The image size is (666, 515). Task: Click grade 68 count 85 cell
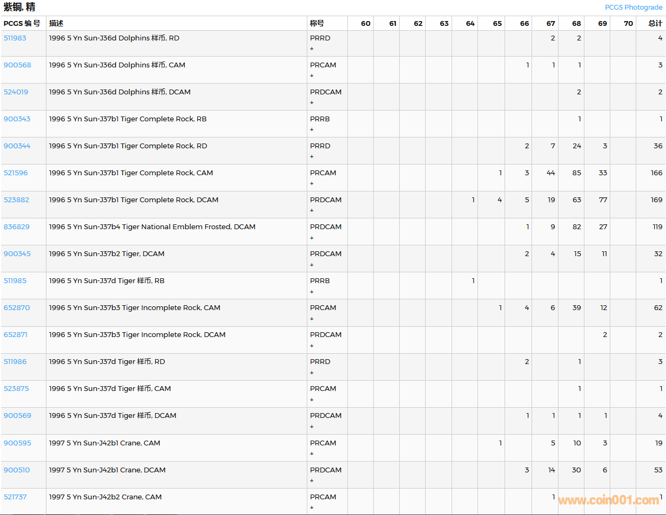[576, 173]
